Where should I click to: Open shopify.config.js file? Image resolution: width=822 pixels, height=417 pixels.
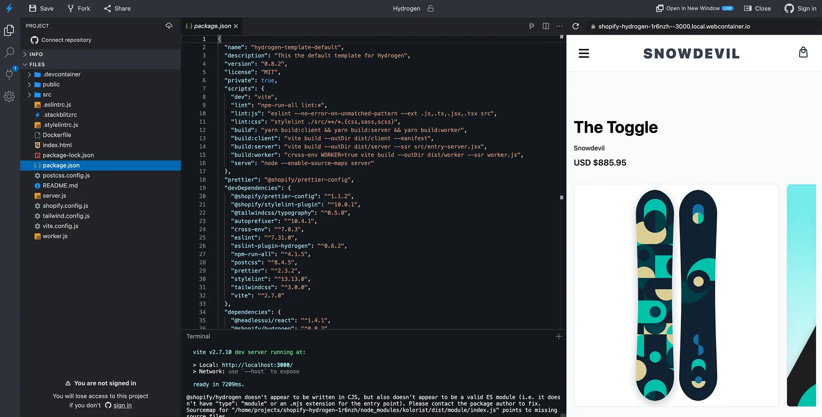[x=100, y=206]
